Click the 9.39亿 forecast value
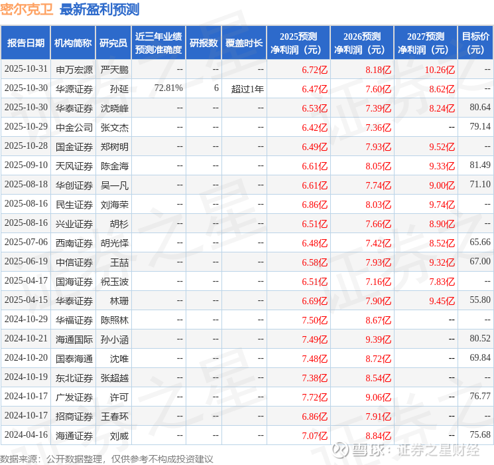The width and height of the screenshot is (494, 465). pyautogui.click(x=379, y=339)
